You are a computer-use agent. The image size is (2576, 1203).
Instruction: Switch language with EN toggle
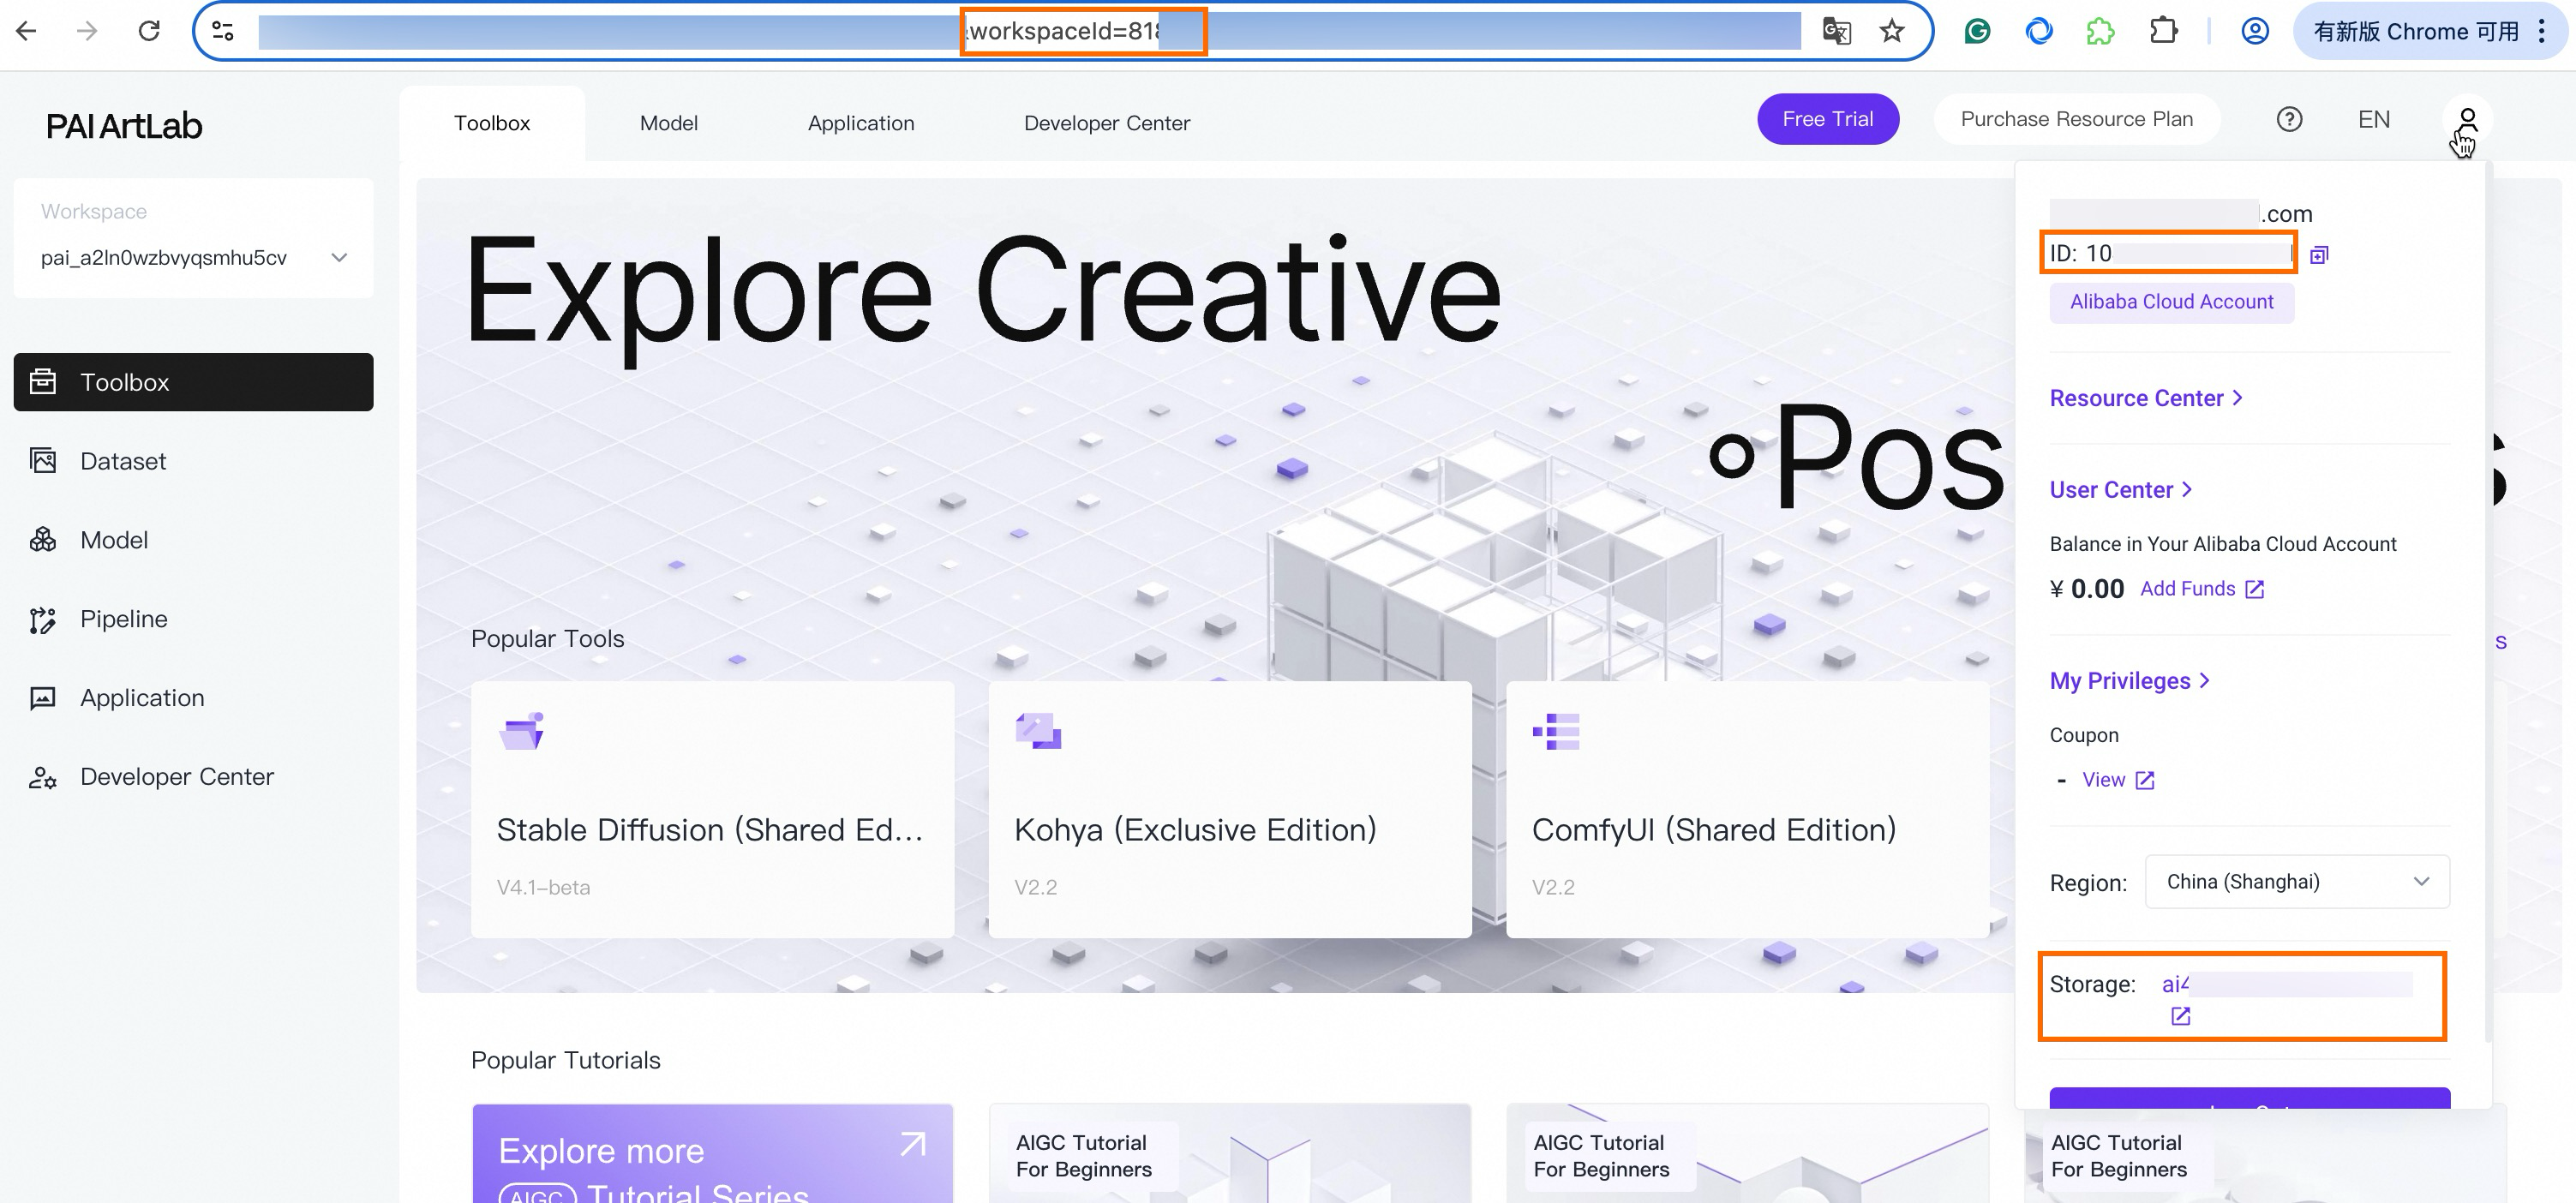click(2373, 120)
